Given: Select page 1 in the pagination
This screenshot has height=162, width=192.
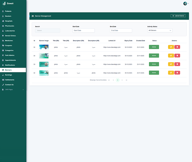Looking at the screenshot, I should coord(118,80).
